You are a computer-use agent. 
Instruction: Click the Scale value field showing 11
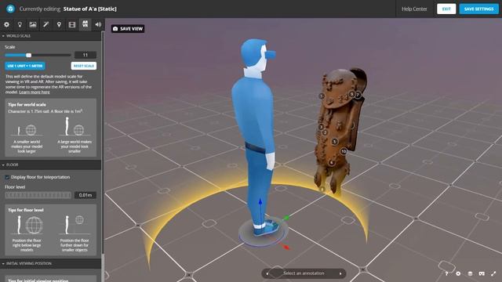(85, 55)
